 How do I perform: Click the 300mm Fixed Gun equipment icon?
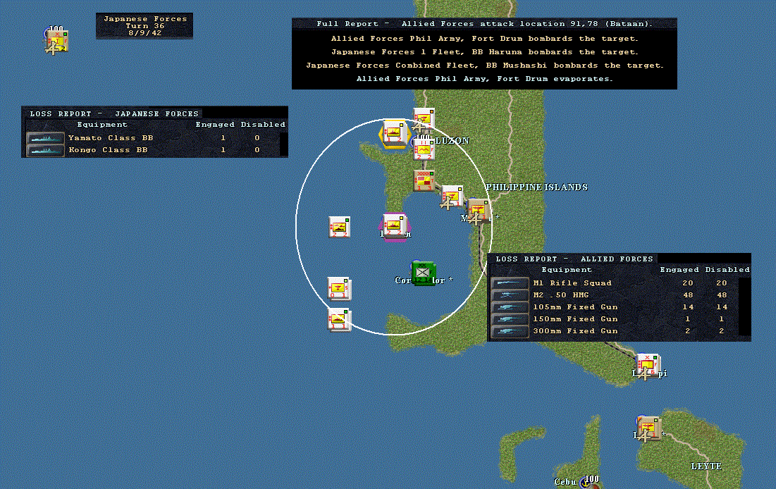pos(510,331)
